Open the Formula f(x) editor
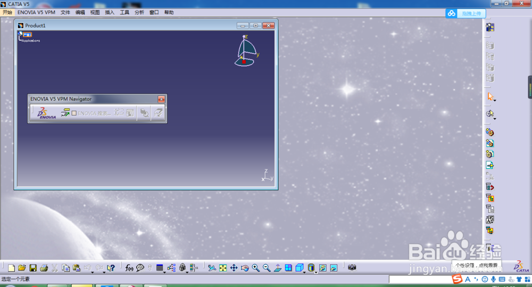 pyautogui.click(x=129, y=268)
